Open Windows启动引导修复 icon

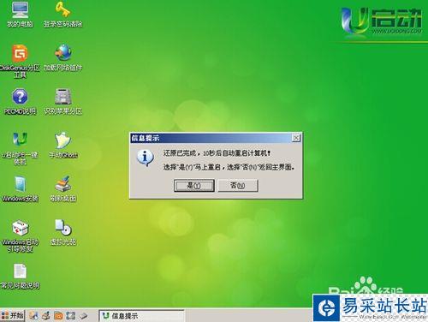click(20, 236)
